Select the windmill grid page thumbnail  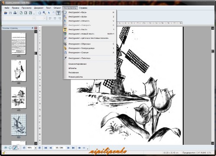[19, 125]
